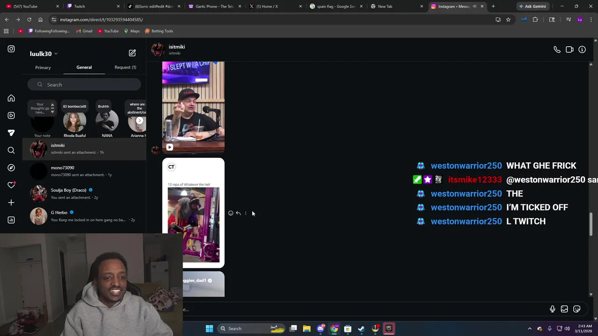Play the podcast reel thumbnail
The width and height of the screenshot is (598, 336).
click(193, 107)
